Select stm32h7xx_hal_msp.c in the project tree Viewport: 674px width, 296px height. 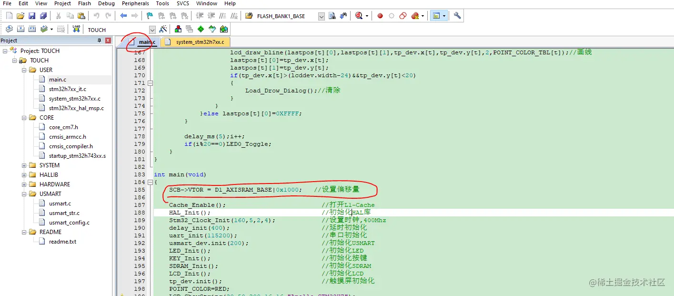click(76, 108)
